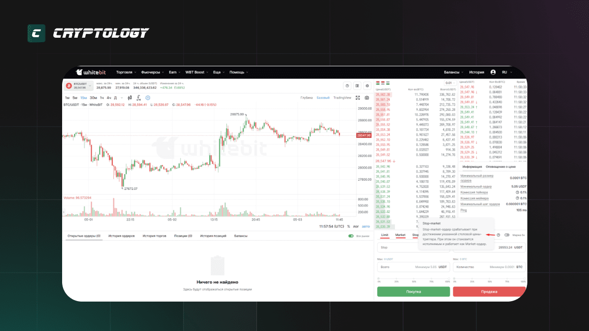Open the RU language dropdown
Image resolution: width=589 pixels, height=331 pixels.
507,72
